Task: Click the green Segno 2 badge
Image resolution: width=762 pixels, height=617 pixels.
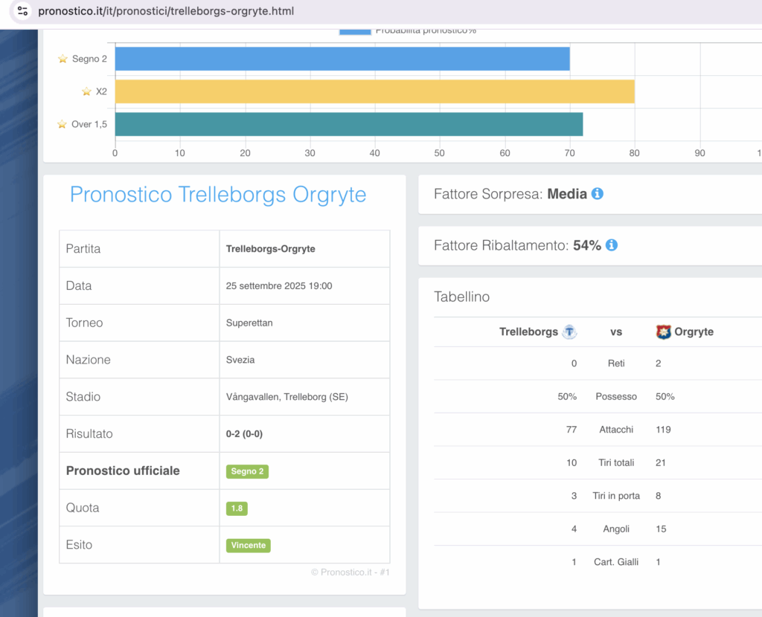Action: click(x=247, y=471)
